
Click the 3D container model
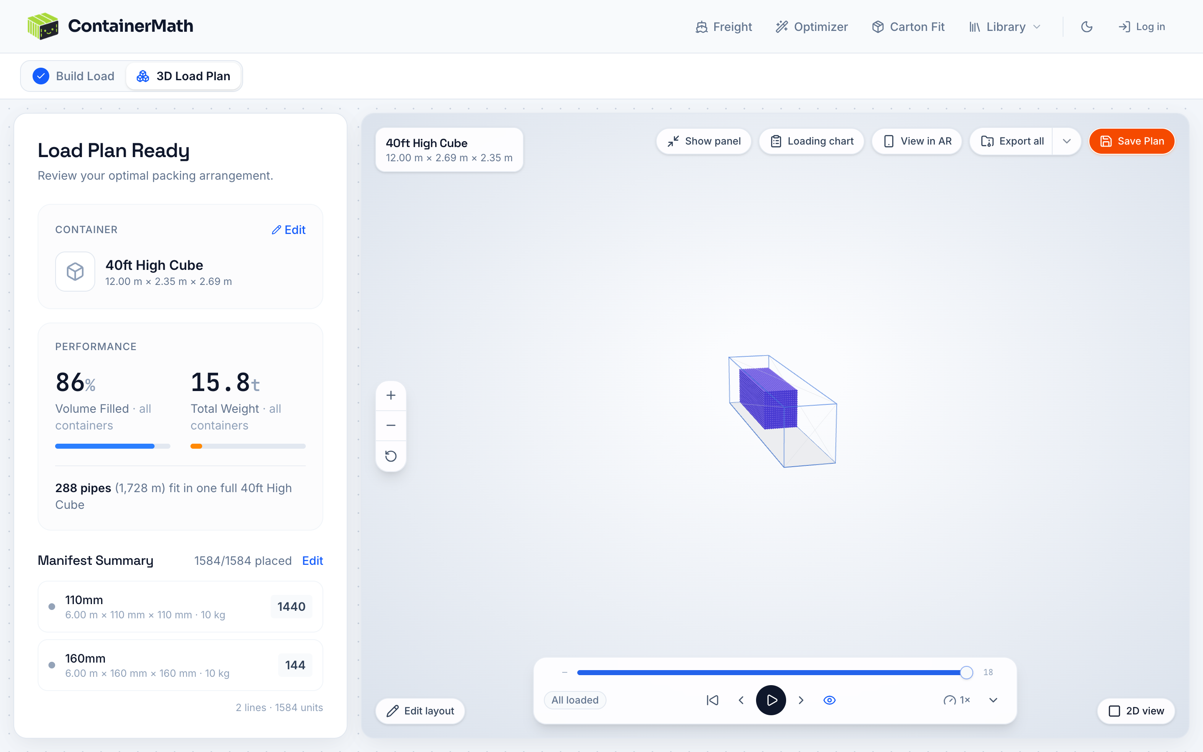pos(782,411)
